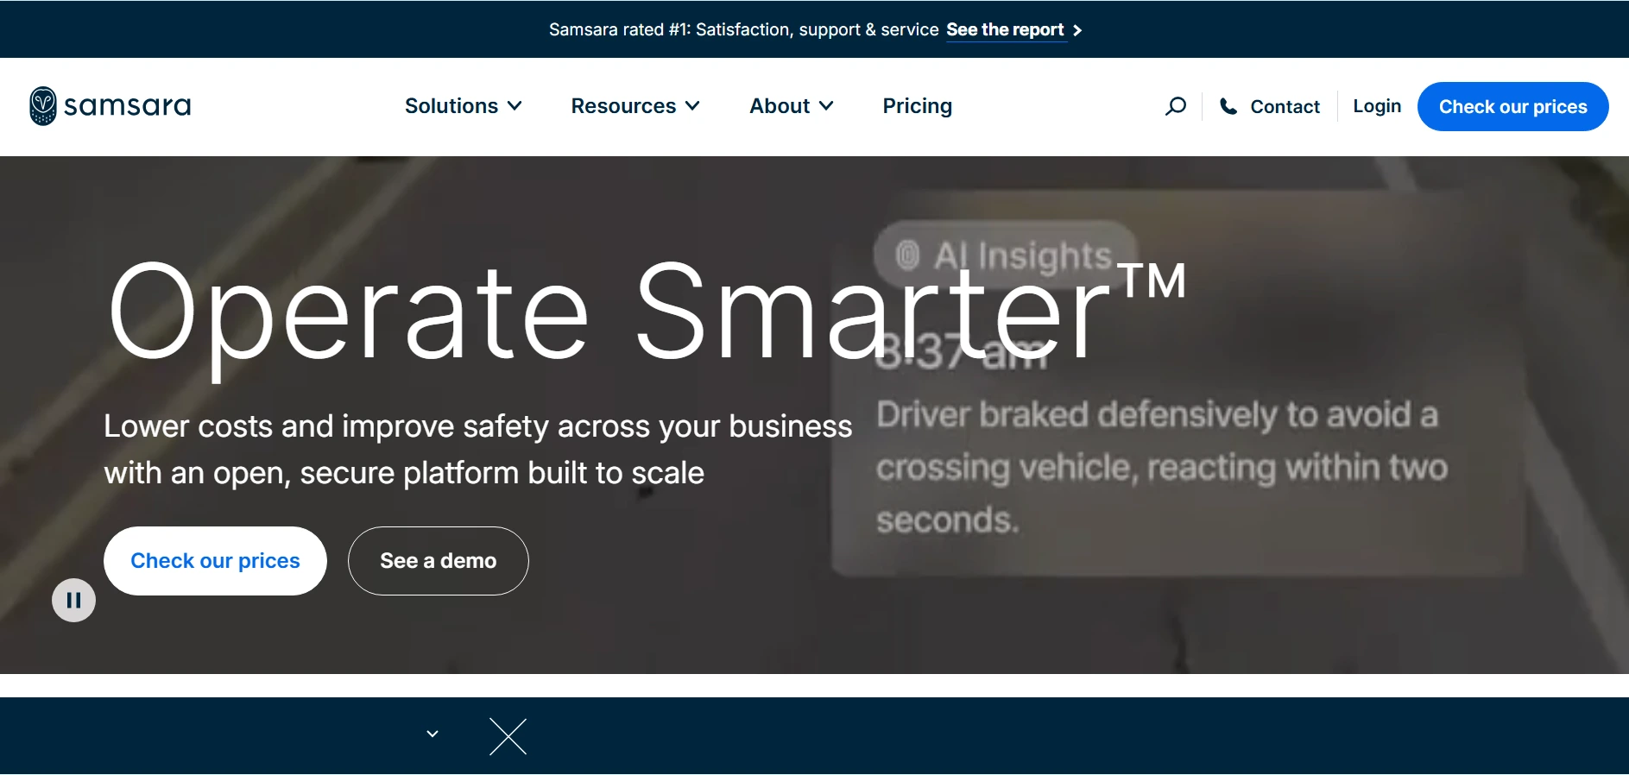The width and height of the screenshot is (1629, 775).
Task: Open the See the report link
Action: (x=1005, y=30)
